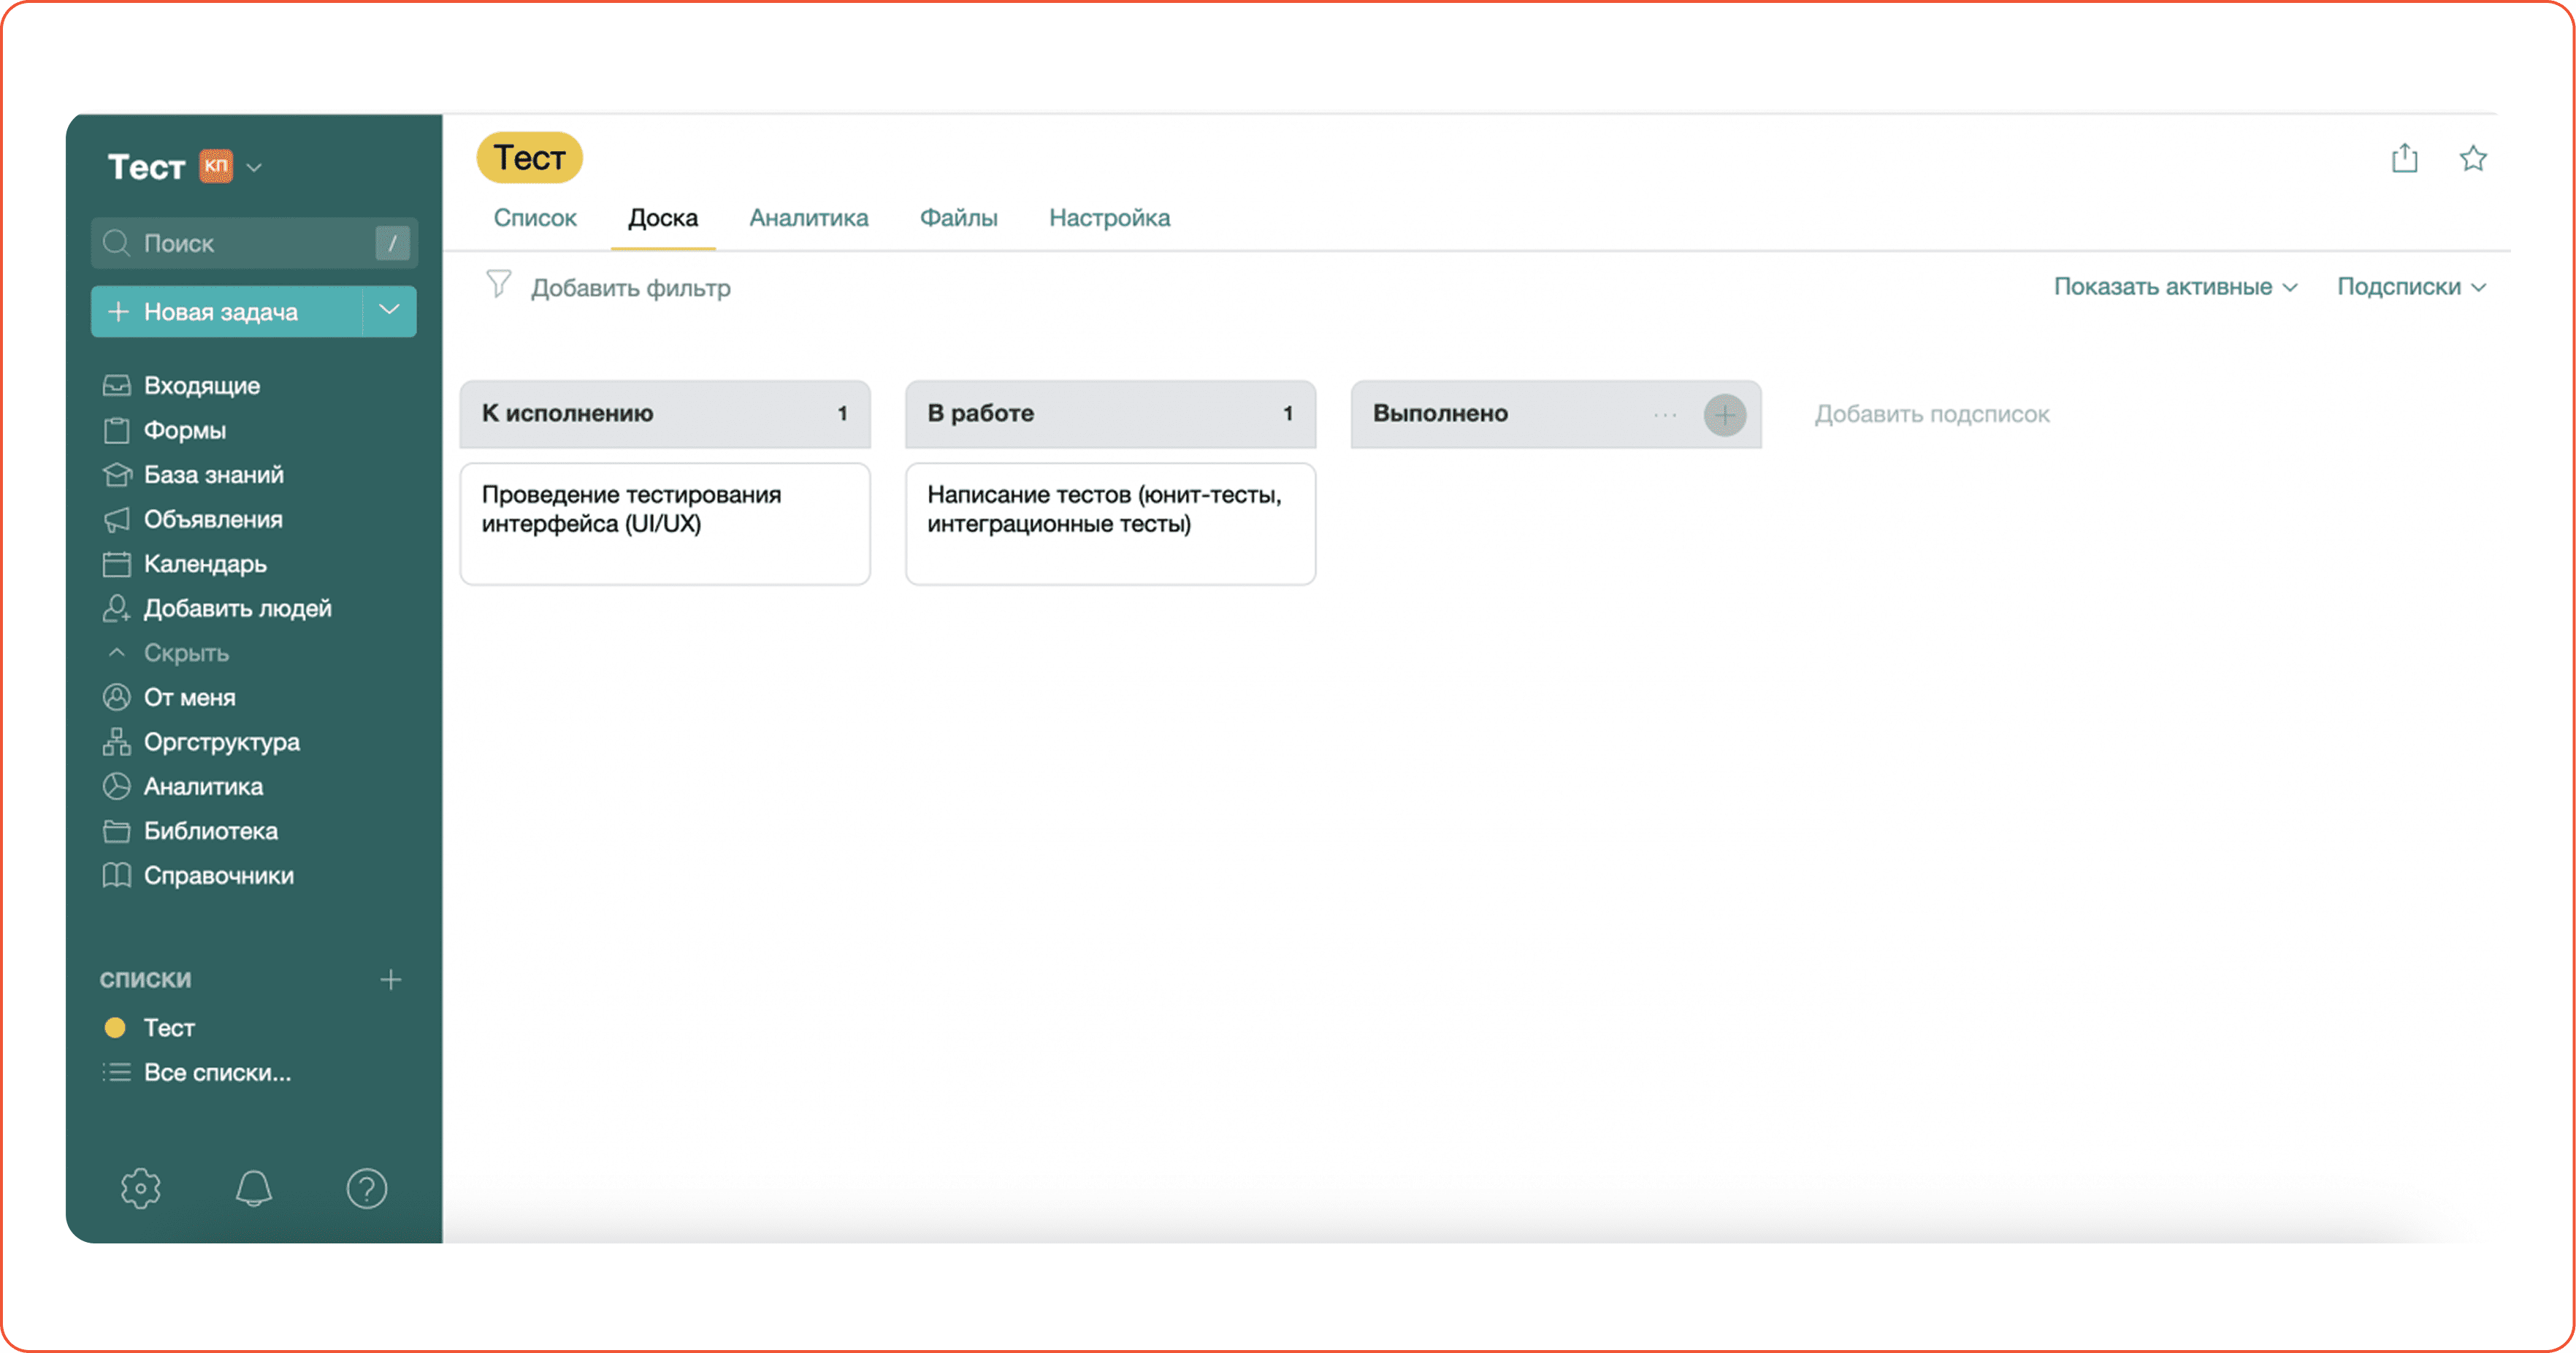The image size is (2576, 1353).
Task: Click the Справочники book icon
Action: point(116,875)
